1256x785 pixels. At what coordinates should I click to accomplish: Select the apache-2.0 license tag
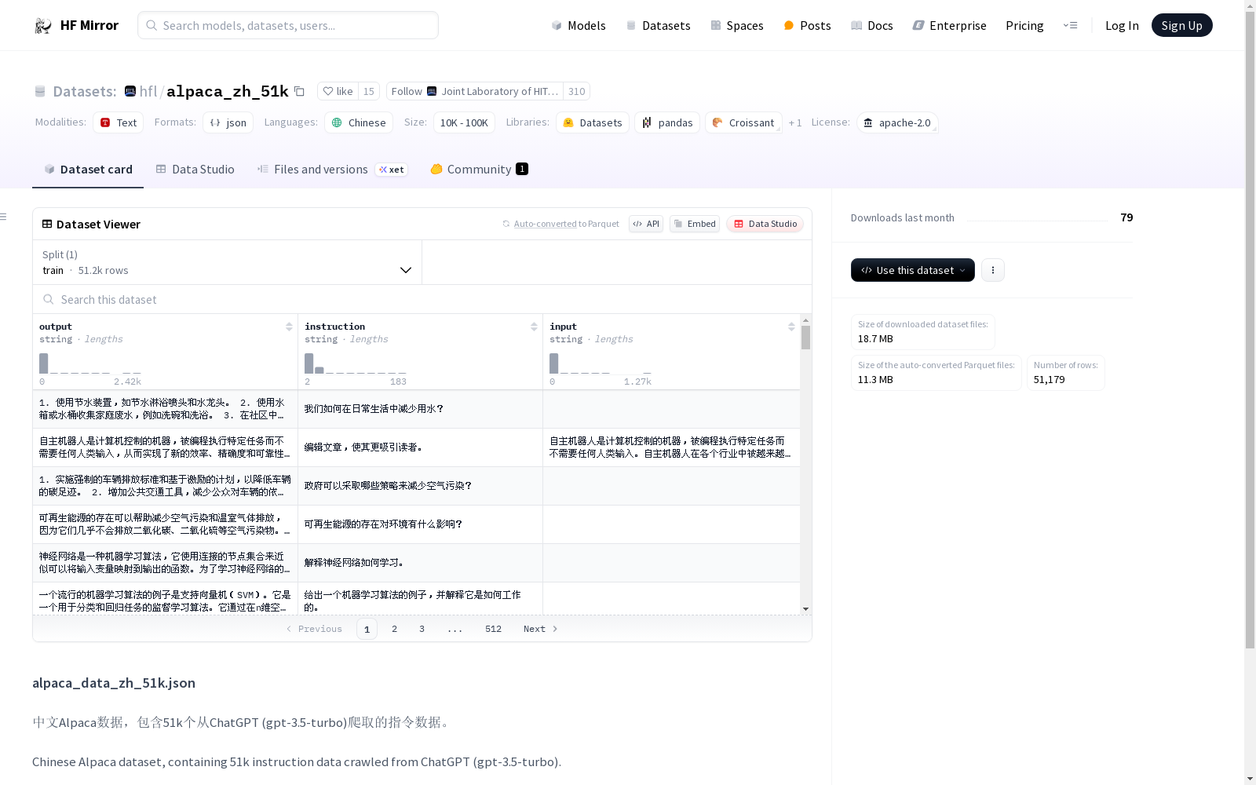coord(897,122)
